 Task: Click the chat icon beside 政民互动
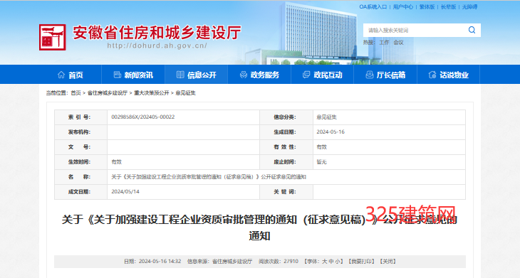pos(306,75)
